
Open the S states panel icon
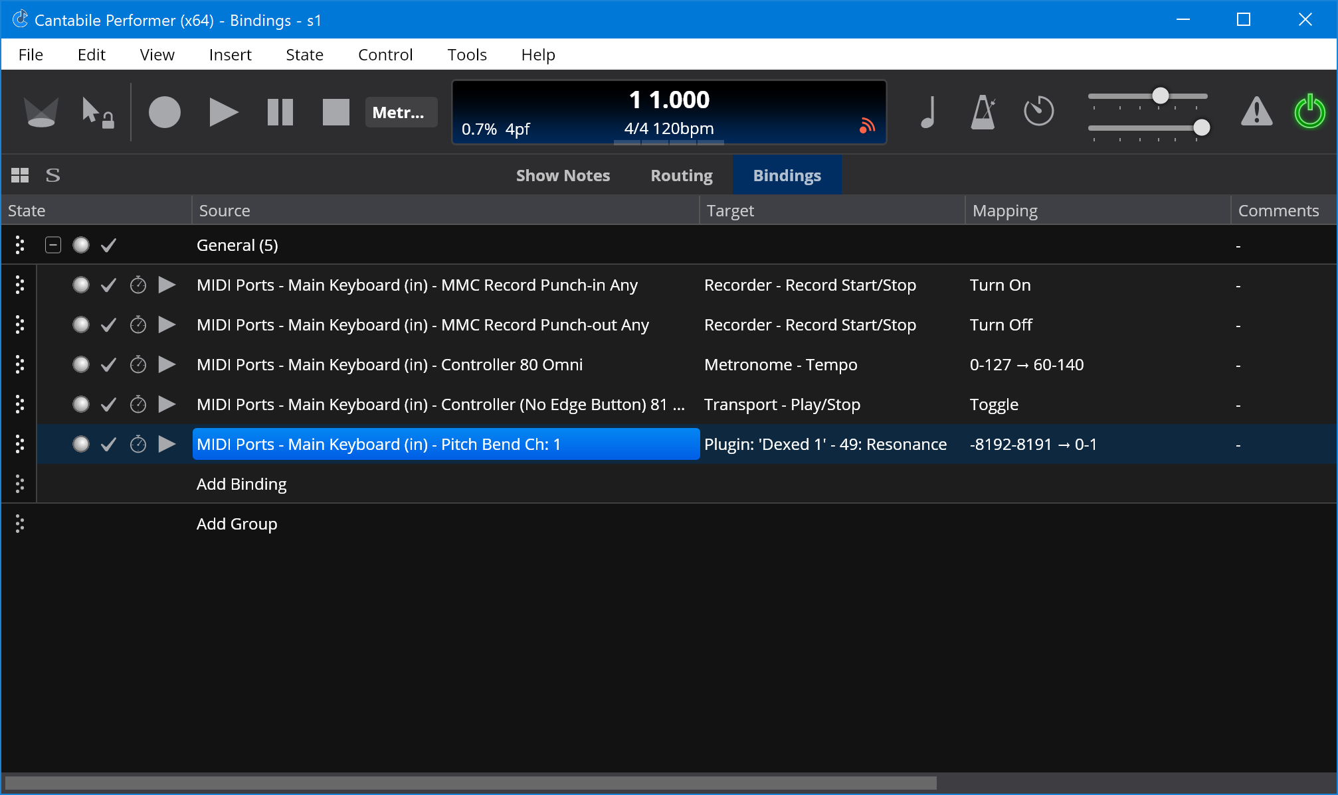click(52, 175)
